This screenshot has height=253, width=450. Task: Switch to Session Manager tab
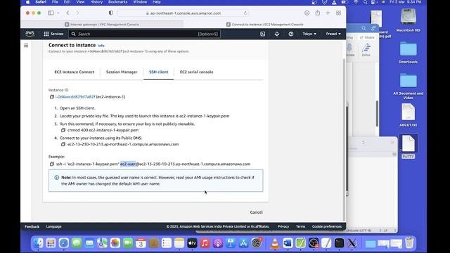pyautogui.click(x=122, y=72)
